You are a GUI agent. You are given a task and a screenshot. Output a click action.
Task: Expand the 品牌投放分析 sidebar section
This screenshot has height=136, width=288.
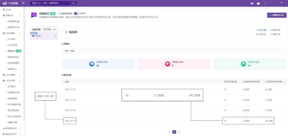click(20, 128)
